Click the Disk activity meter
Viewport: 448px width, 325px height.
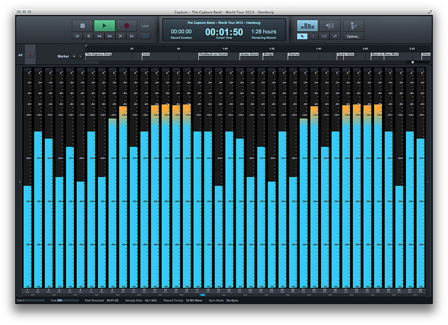34,300
